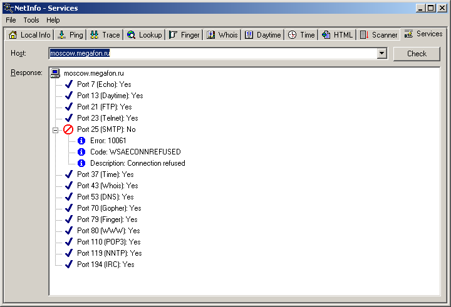
Task: Select 'Code: WSAECONNREFUSED' row
Action: (x=135, y=152)
